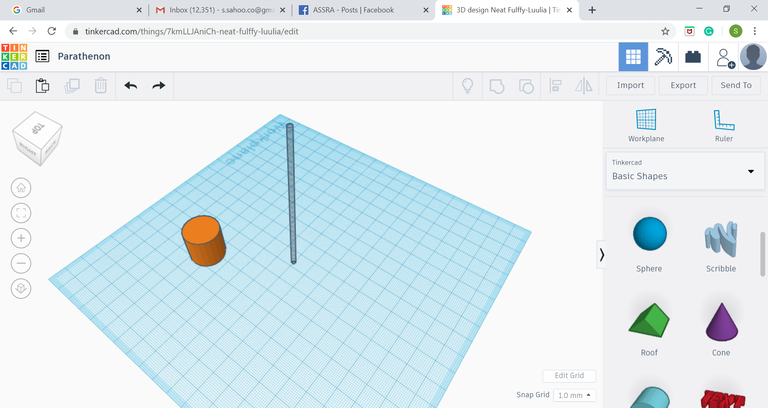Toggle orthographic perspective view cube icon
The image size is (768, 408).
tap(21, 289)
